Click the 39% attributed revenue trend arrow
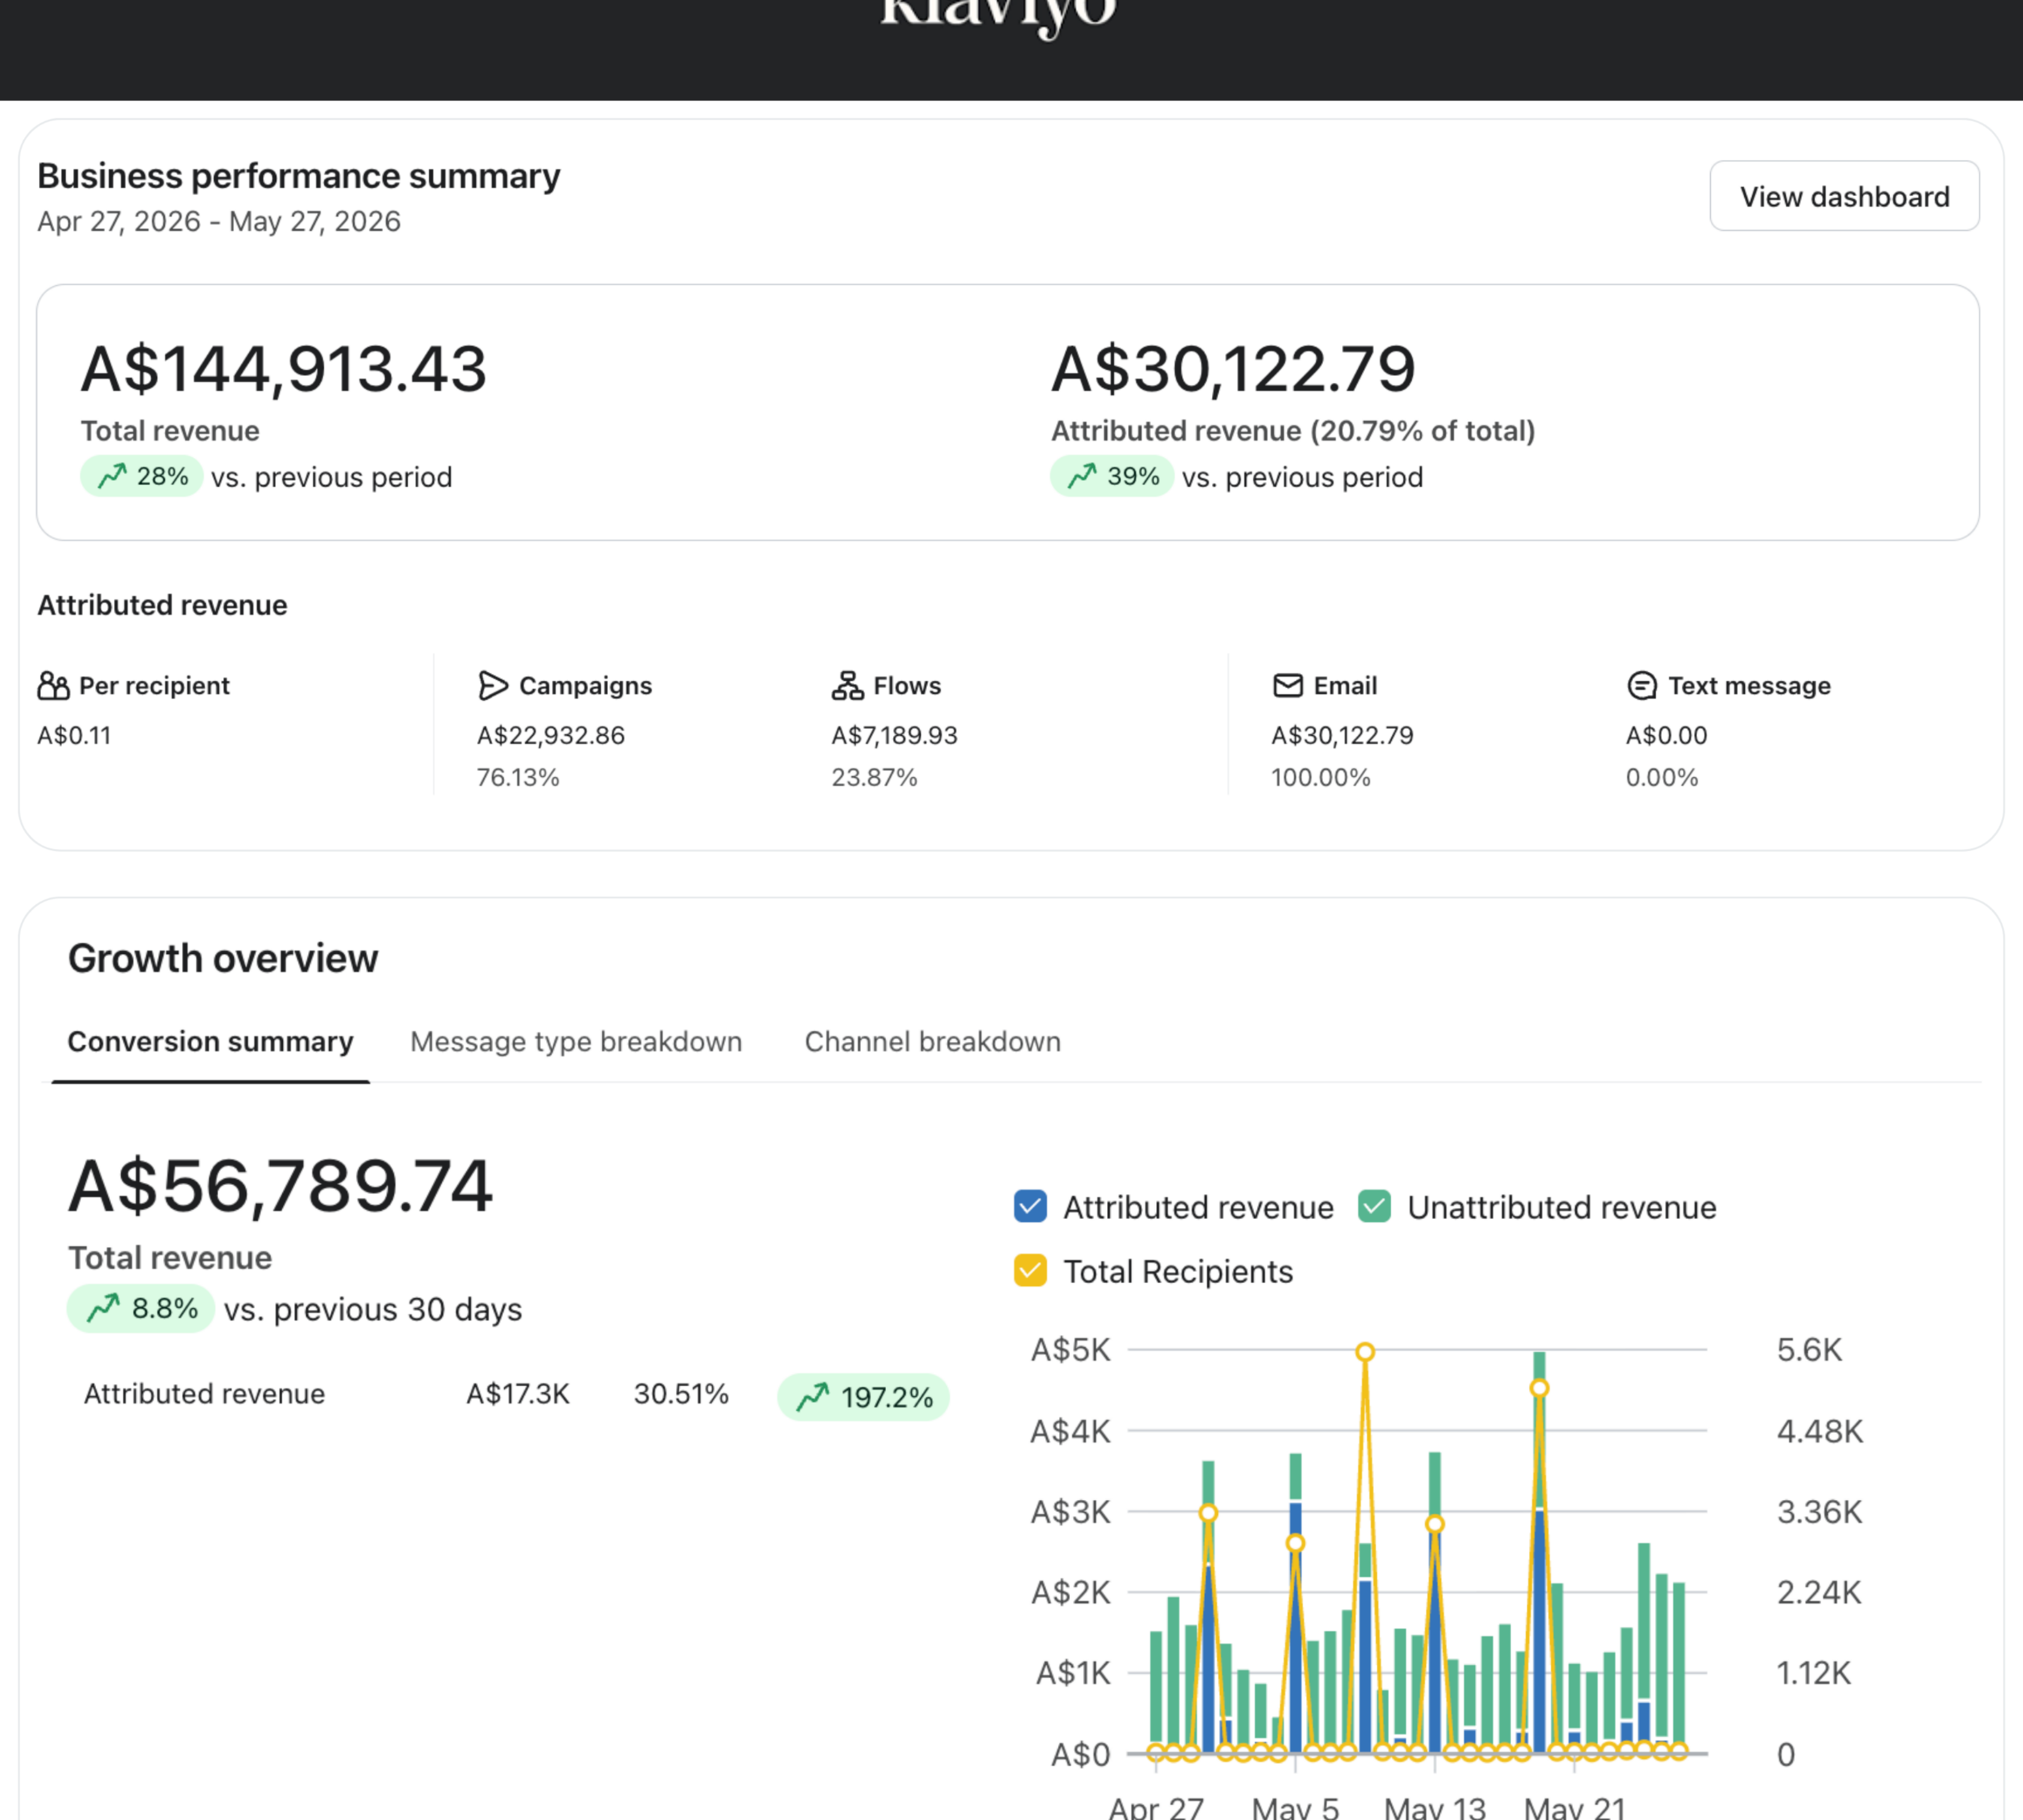The width and height of the screenshot is (2023, 1820). click(x=1082, y=476)
